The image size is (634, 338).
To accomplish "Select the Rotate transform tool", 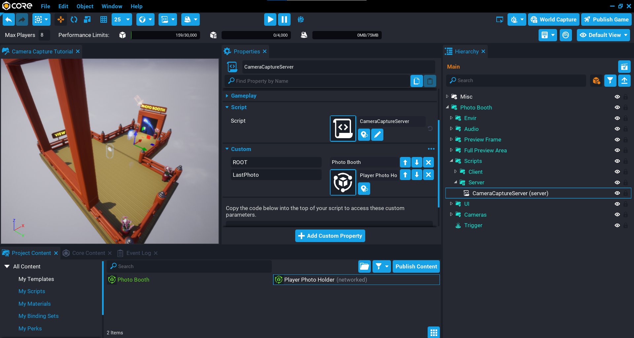I will point(74,20).
